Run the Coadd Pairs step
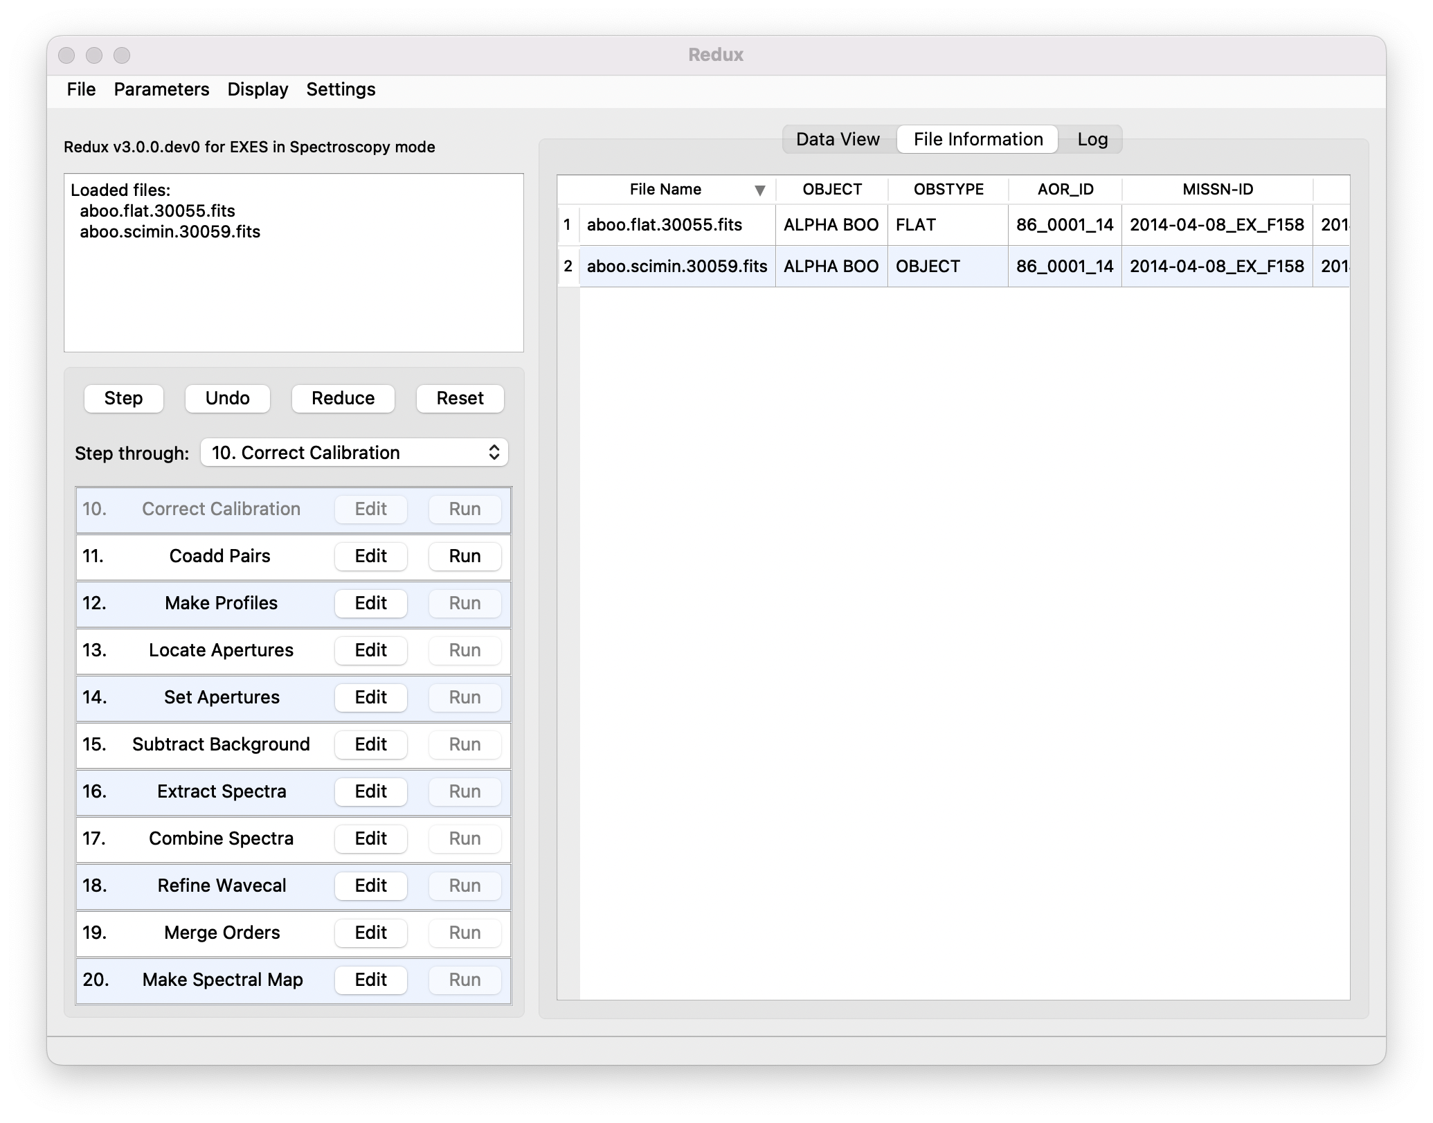Viewport: 1433px width, 1123px height. (x=464, y=556)
